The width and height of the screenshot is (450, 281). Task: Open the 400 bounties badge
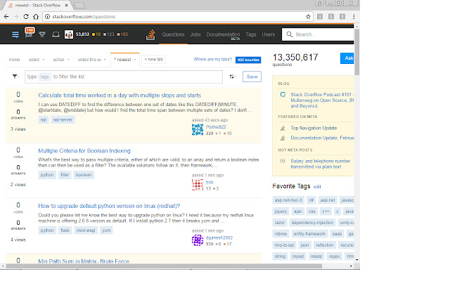(248, 60)
